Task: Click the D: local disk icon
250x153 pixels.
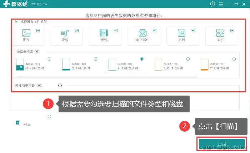Action: [66, 65]
